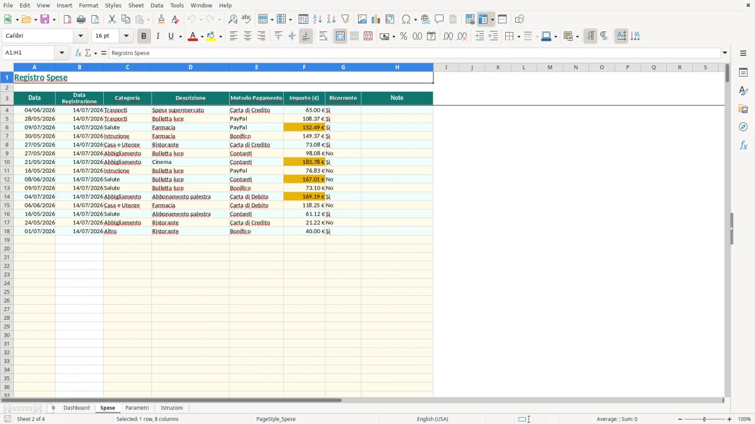This screenshot has width=755, height=424.
Task: Click English (USA) language status
Action: point(432,419)
